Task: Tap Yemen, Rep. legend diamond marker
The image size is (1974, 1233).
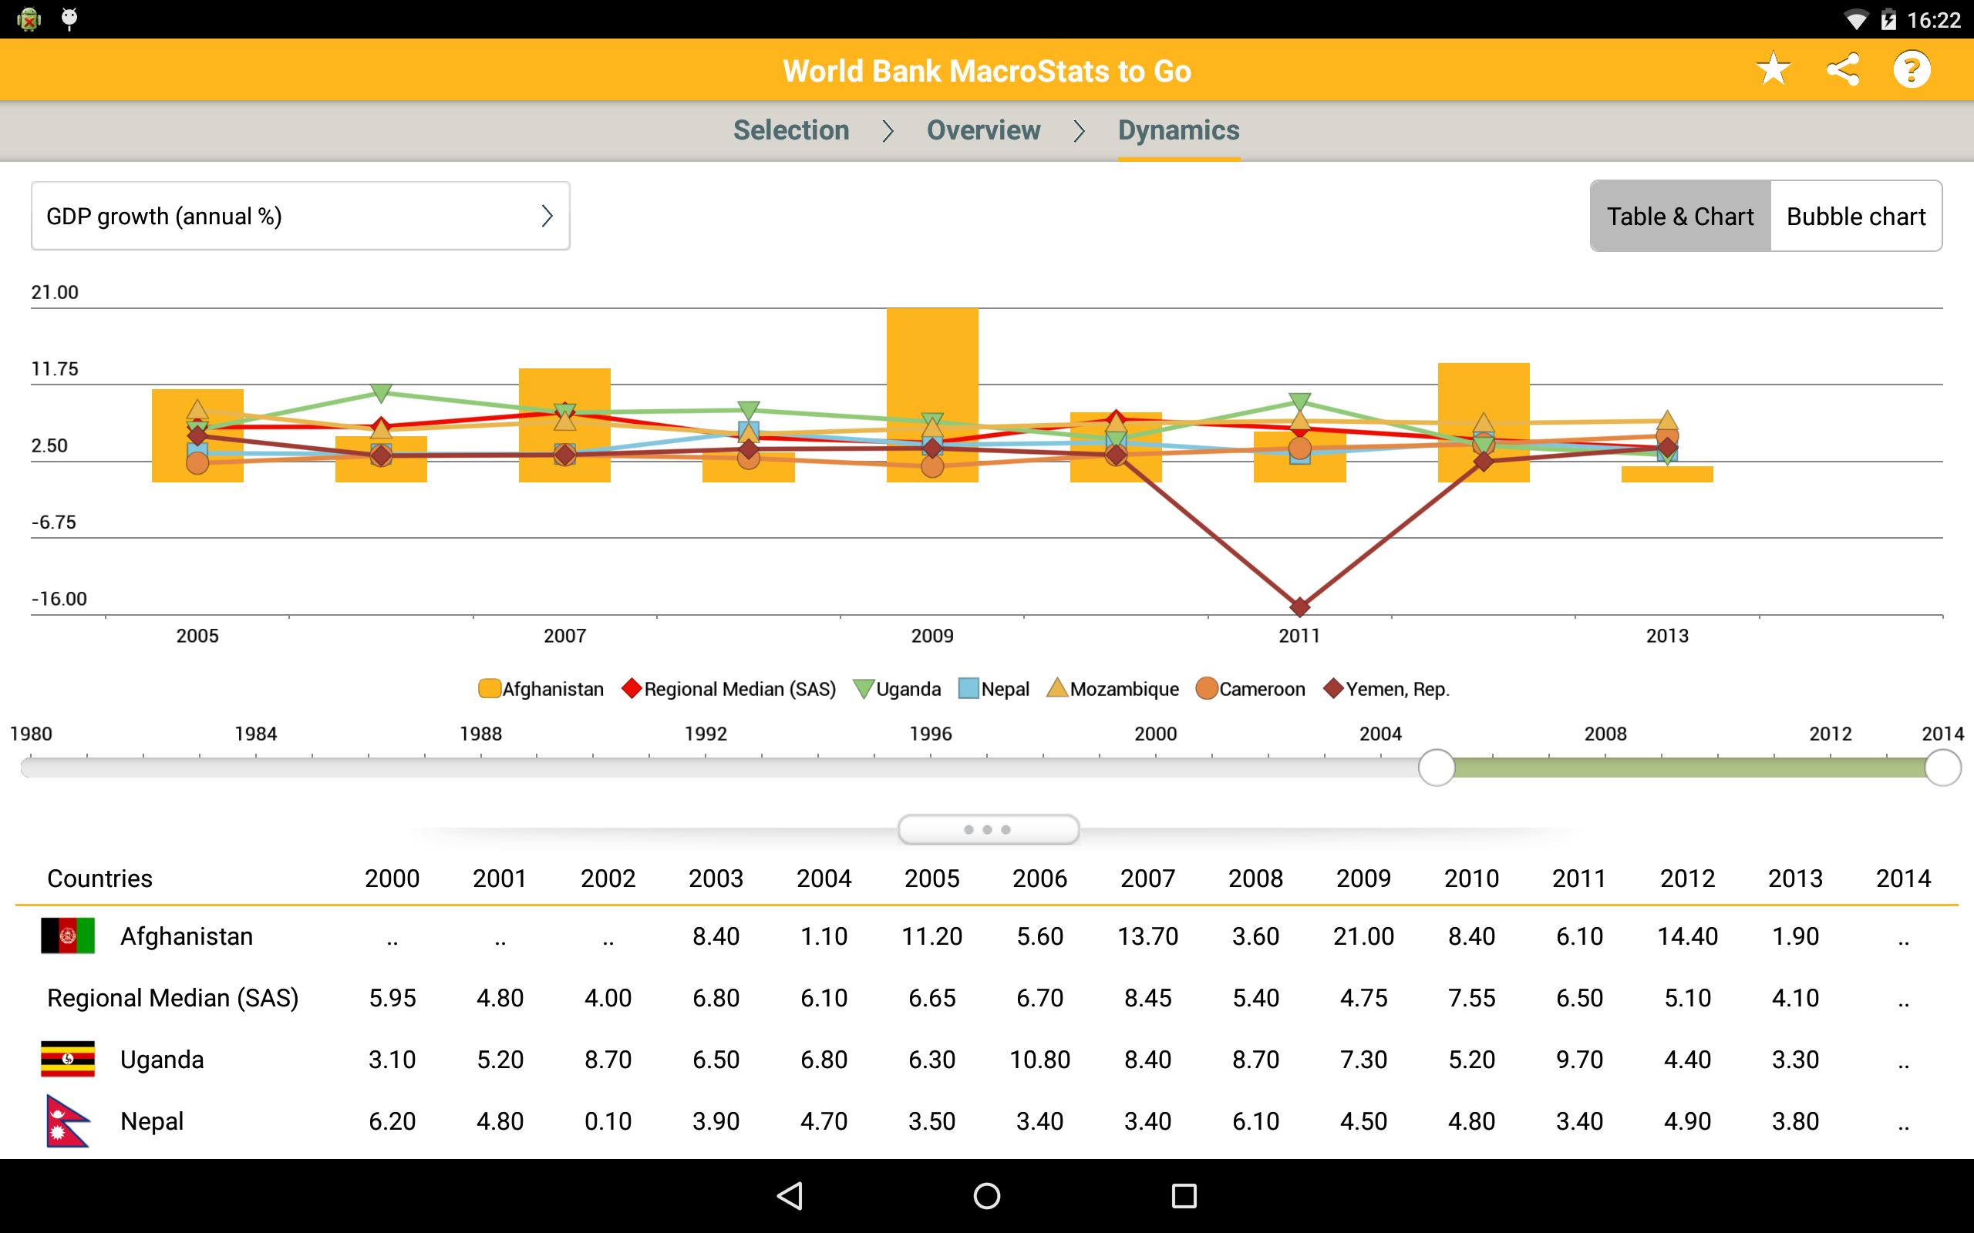Action: point(1334,688)
